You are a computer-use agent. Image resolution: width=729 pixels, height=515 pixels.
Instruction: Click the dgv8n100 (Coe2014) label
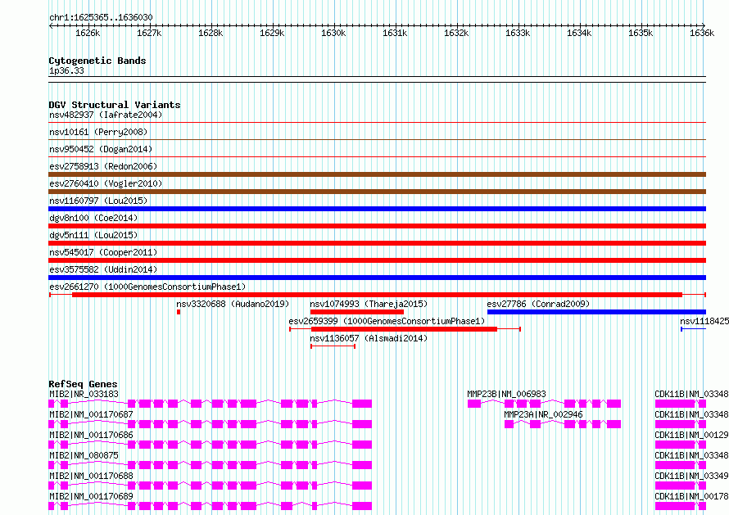tap(93, 218)
